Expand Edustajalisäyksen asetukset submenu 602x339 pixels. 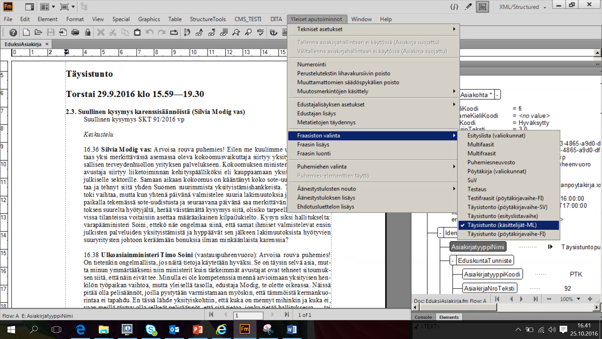[373, 105]
